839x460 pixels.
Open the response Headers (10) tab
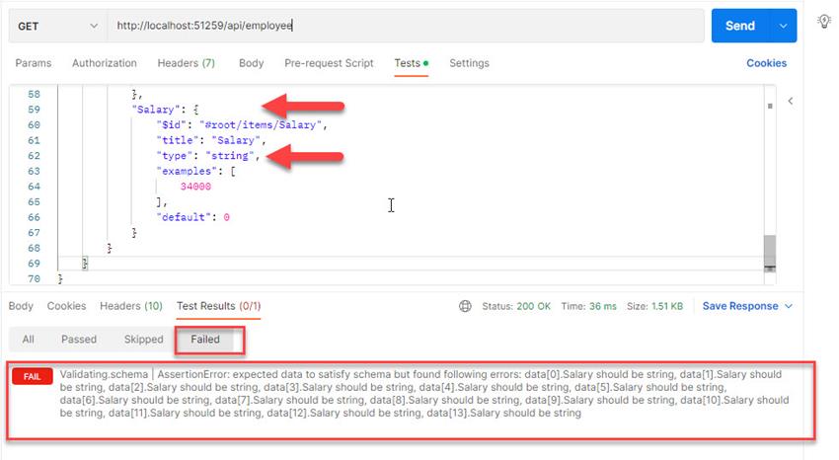[x=131, y=306]
